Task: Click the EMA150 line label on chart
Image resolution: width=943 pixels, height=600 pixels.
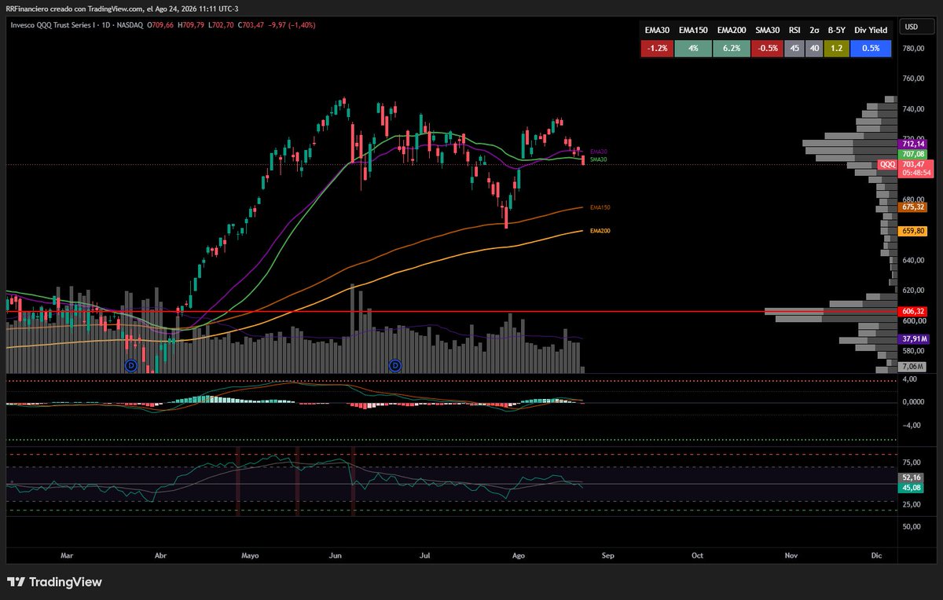Action: tap(600, 207)
